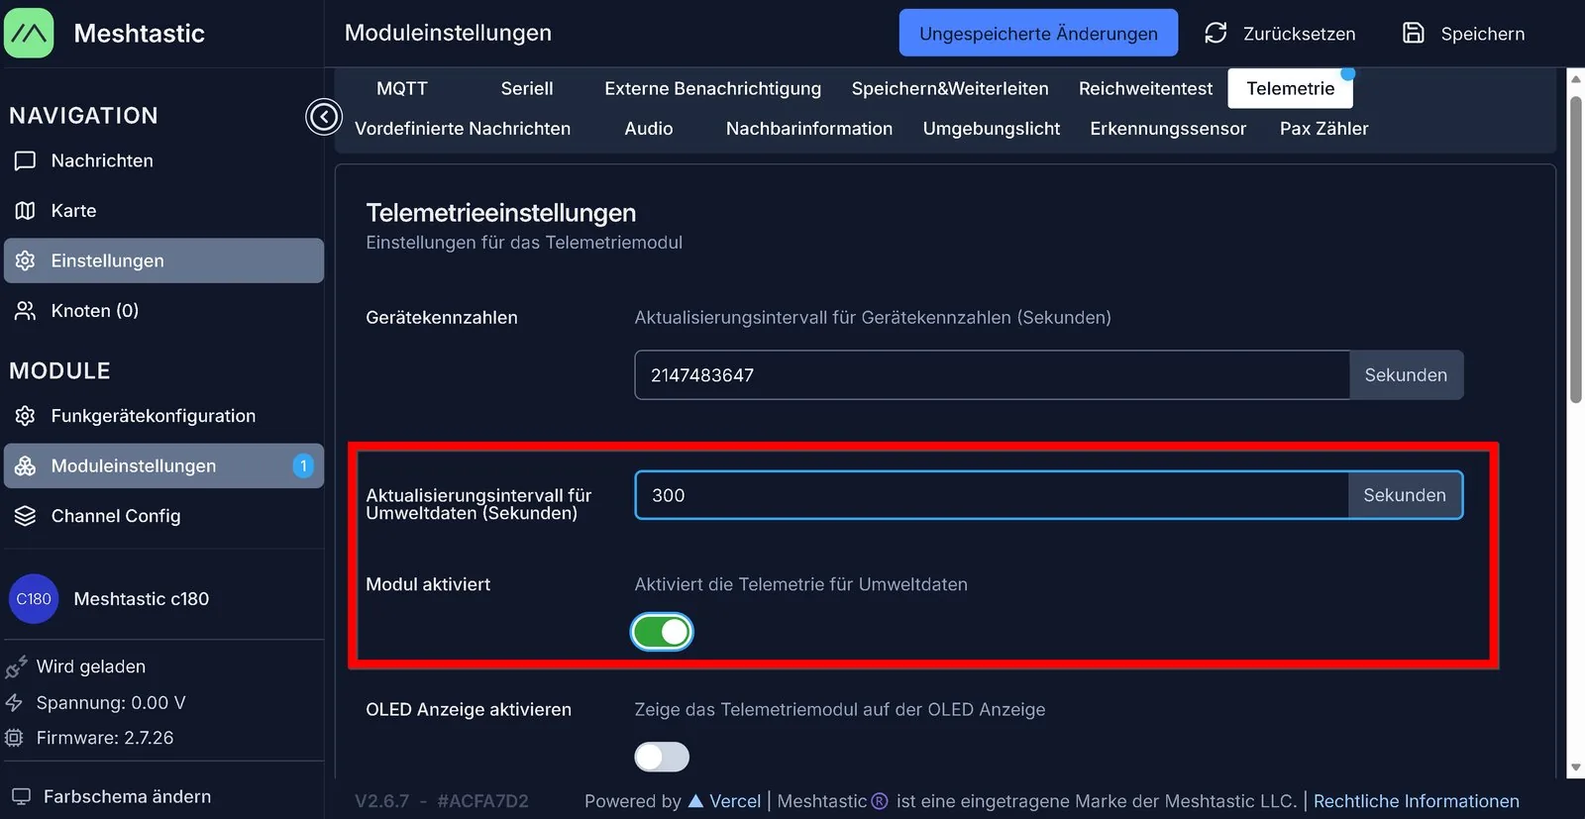Viewport: 1585px width, 819px height.
Task: Click Zurücksetzen to reset changes
Action: (1280, 33)
